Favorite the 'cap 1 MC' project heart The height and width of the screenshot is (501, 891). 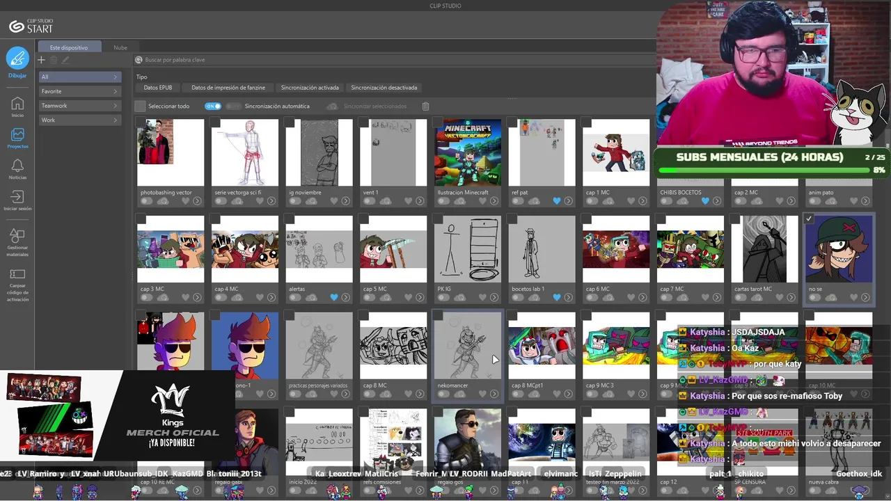coord(631,201)
